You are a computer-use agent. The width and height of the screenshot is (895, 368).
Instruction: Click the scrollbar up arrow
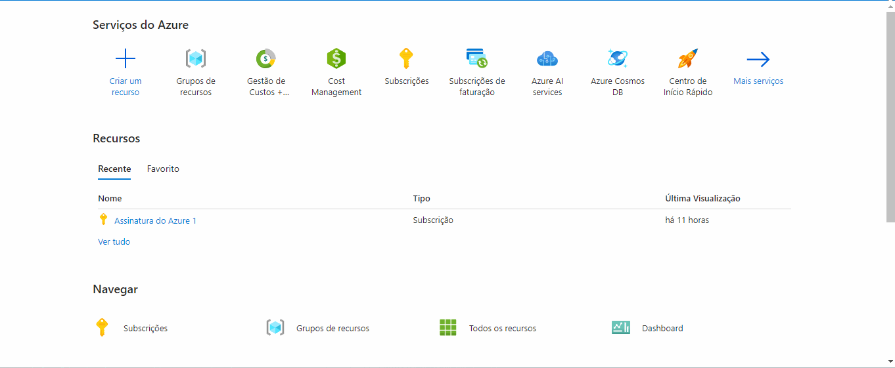(890, 5)
